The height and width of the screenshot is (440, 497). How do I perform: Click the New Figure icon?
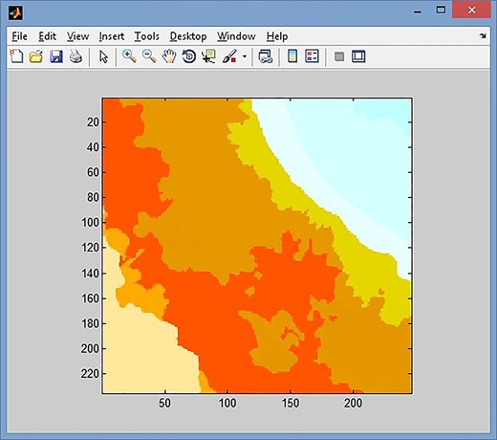tap(16, 56)
